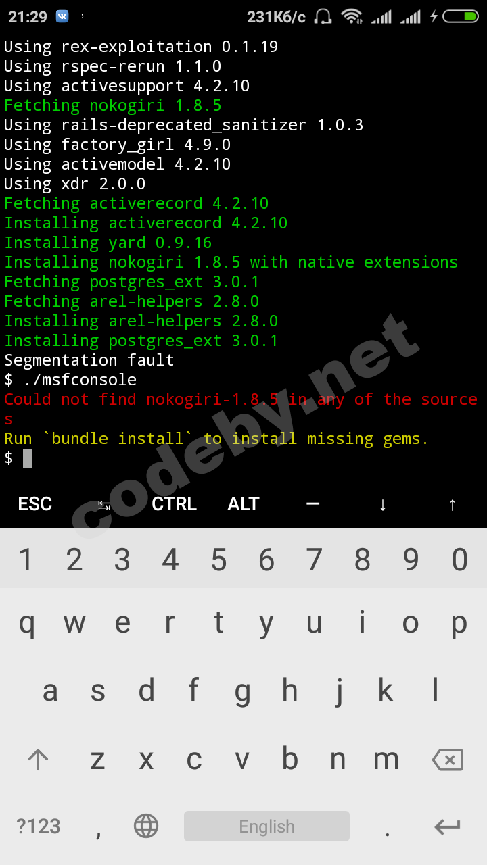
Task: Tap the Wi-Fi status icon
Action: 351,17
